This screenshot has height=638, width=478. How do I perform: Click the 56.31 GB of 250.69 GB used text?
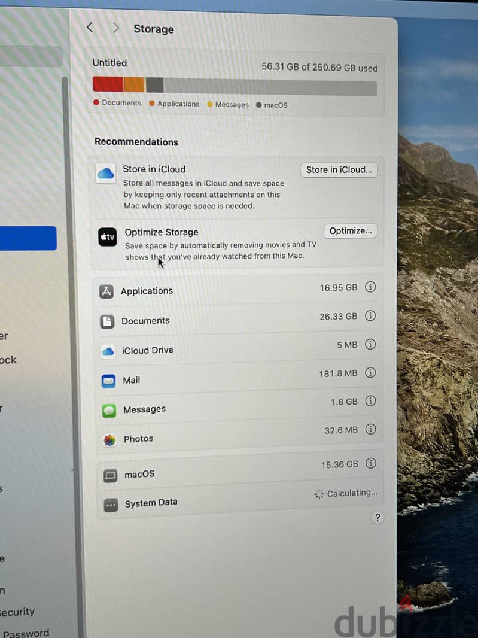tap(319, 67)
